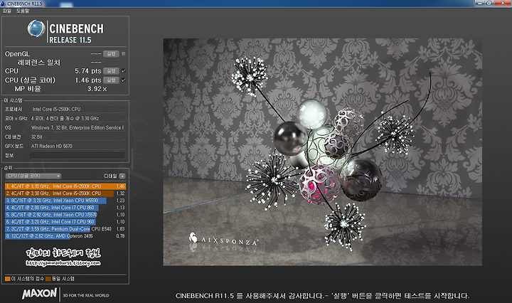Toggle the CPU single core checkbox
This screenshot has width=512, height=303.
tap(124, 80)
